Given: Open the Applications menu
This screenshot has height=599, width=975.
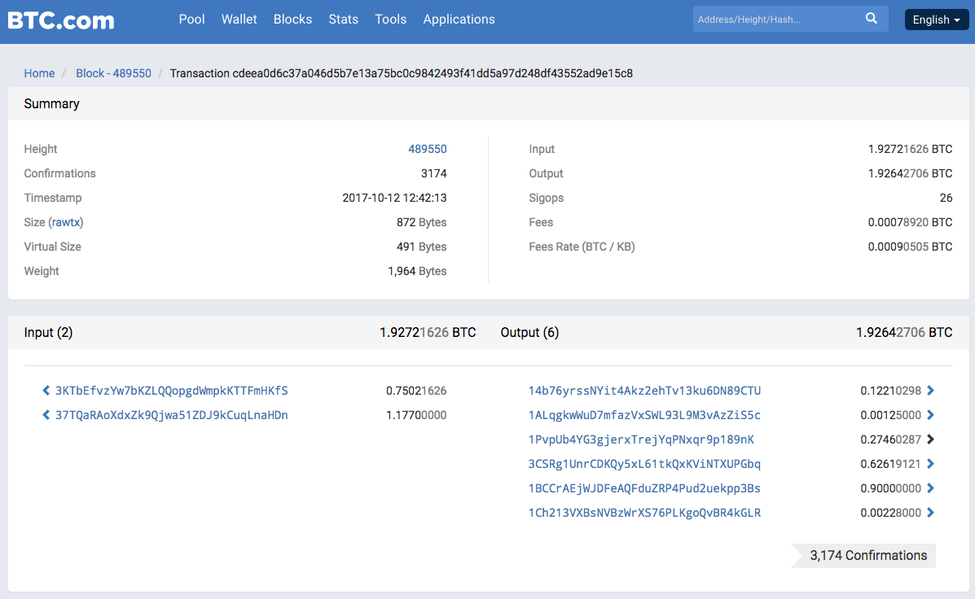Looking at the screenshot, I should 459,19.
